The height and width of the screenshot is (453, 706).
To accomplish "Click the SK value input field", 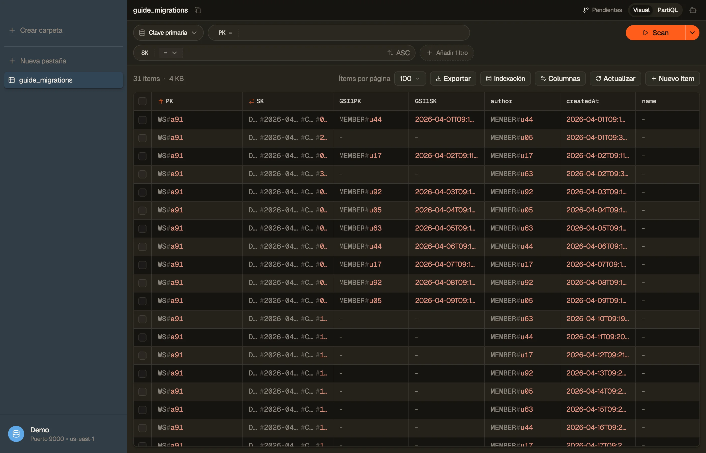I will [283, 53].
